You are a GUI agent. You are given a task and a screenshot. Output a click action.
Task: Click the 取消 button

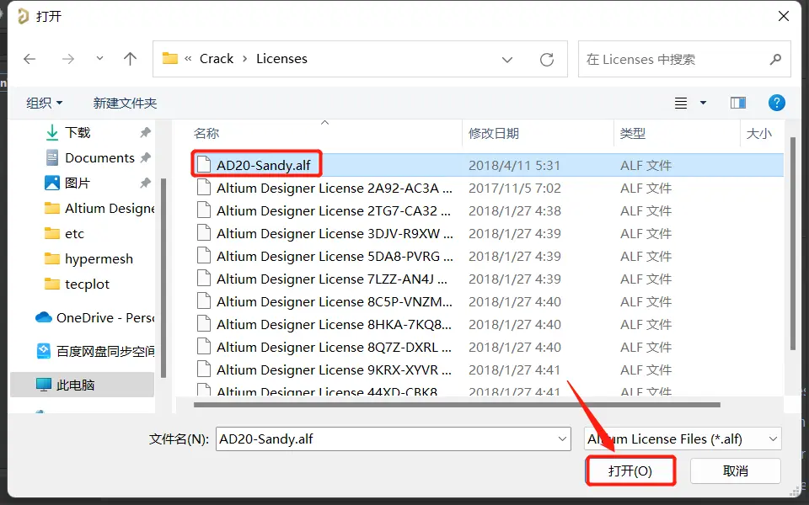735,470
